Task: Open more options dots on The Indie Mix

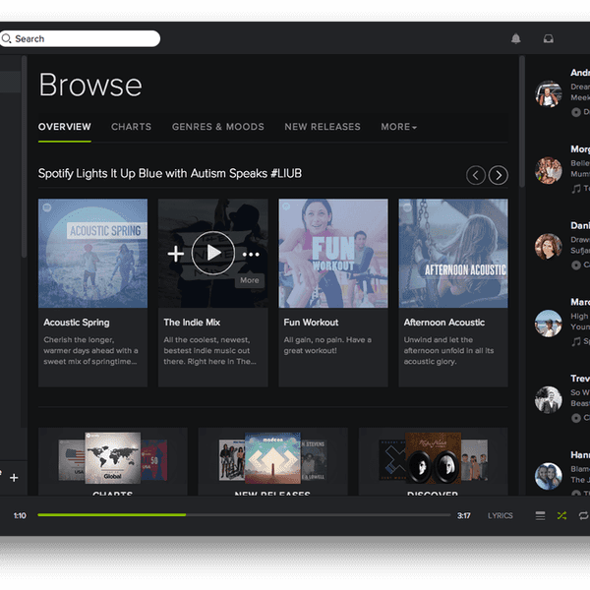Action: click(x=251, y=255)
